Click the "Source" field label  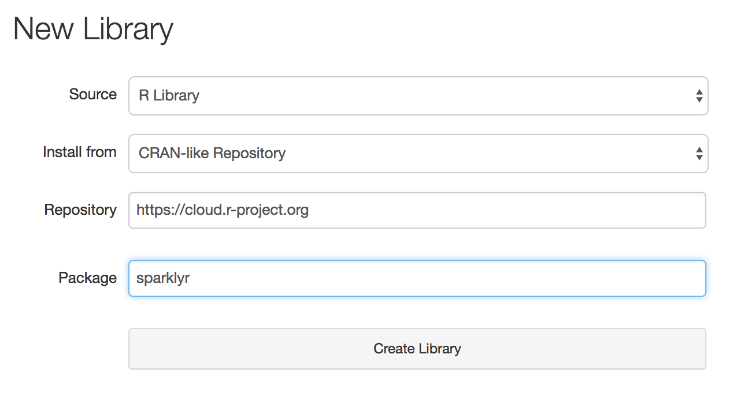(92, 95)
